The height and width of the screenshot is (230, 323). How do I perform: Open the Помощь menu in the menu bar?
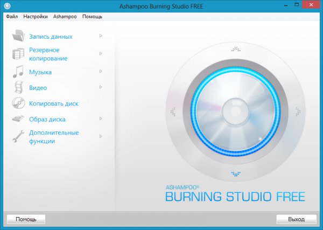(x=92, y=17)
